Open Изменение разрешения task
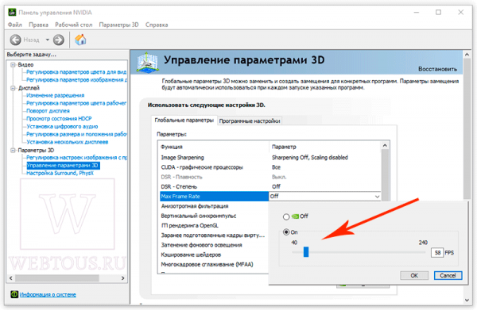477x310 pixels. (55, 95)
